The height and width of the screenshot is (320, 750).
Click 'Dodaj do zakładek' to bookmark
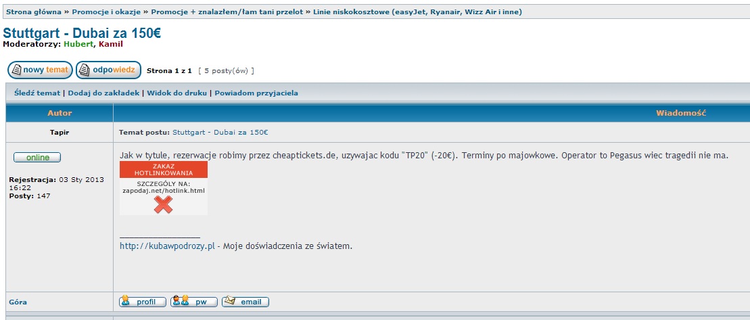103,93
